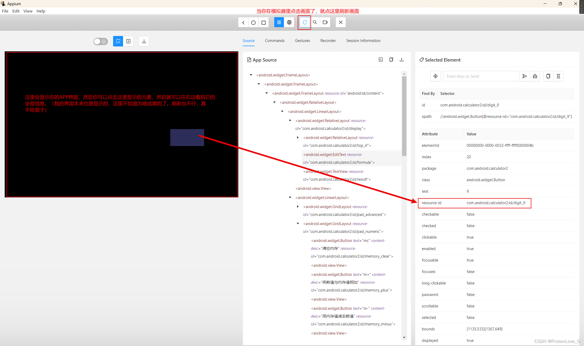Click the download App Source icon

pyautogui.click(x=401, y=59)
